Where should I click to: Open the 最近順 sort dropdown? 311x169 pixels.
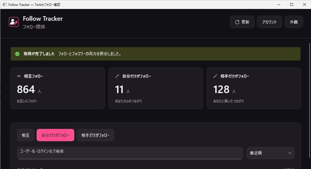click(270, 153)
